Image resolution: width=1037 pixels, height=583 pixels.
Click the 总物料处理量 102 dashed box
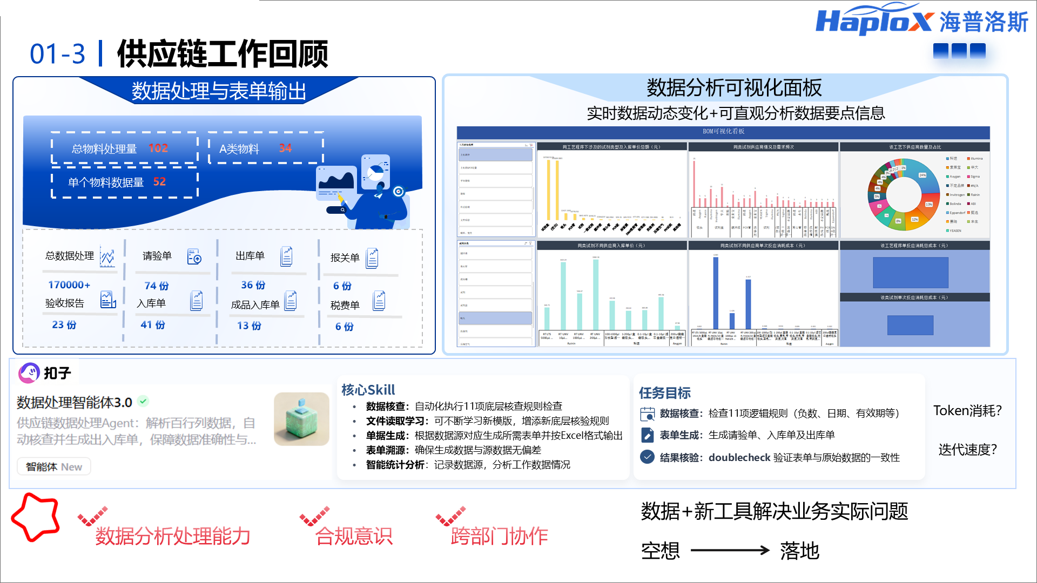125,147
